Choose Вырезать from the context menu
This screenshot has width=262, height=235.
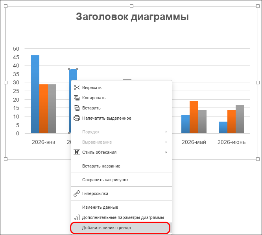122,87
